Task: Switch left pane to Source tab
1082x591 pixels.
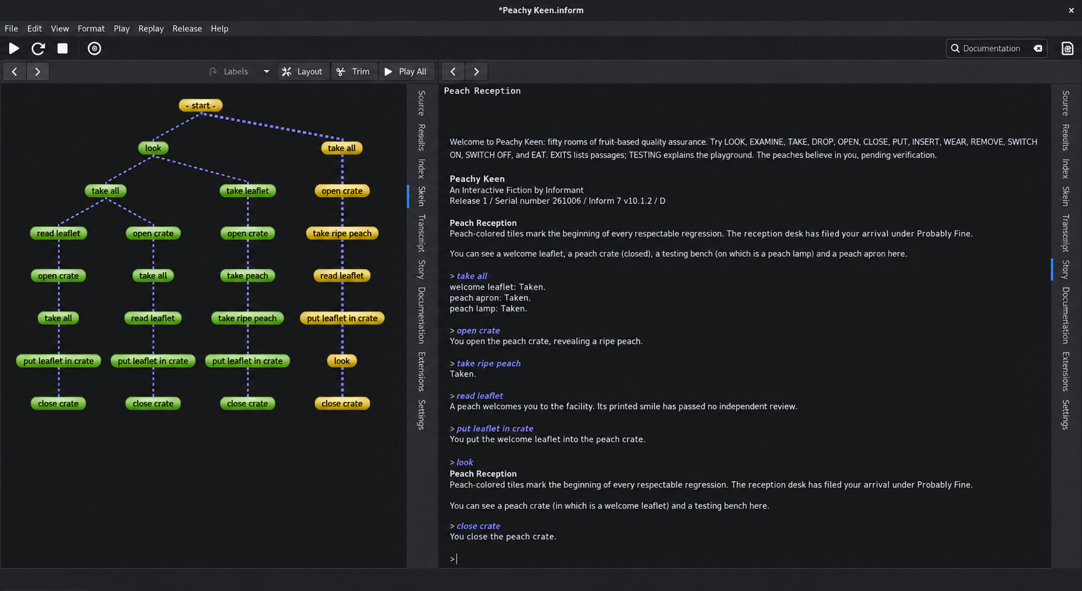Action: (x=421, y=103)
